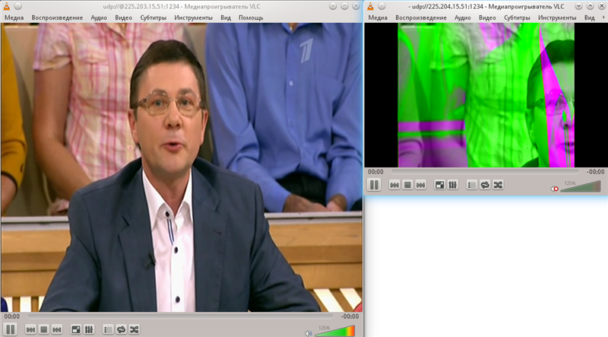Image resolution: width=608 pixels, height=337 pixels.
Task: Click remaining time -00:00 in left VLC window
Action: click(350, 316)
